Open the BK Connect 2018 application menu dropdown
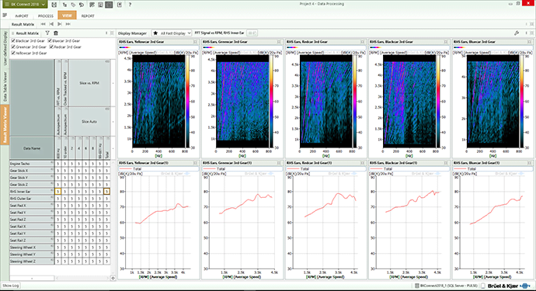This screenshot has height=291, width=536. point(24,5)
